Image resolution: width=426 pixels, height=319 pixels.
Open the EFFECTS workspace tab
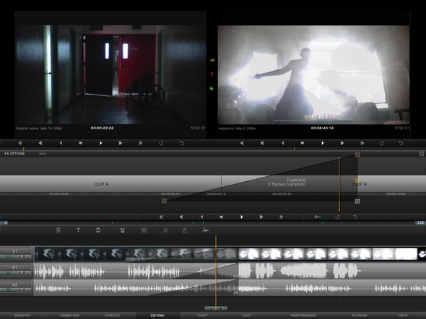pyautogui.click(x=112, y=315)
